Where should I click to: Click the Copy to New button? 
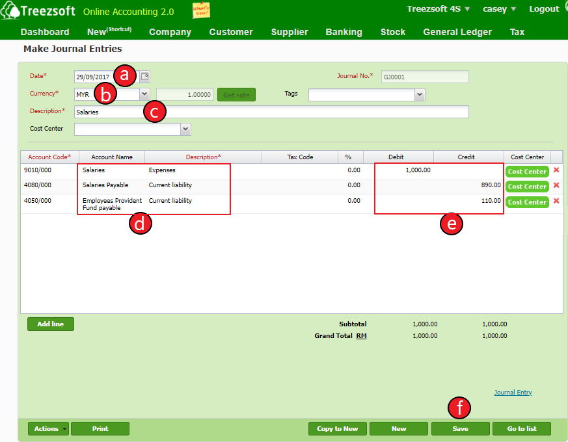coord(338,428)
